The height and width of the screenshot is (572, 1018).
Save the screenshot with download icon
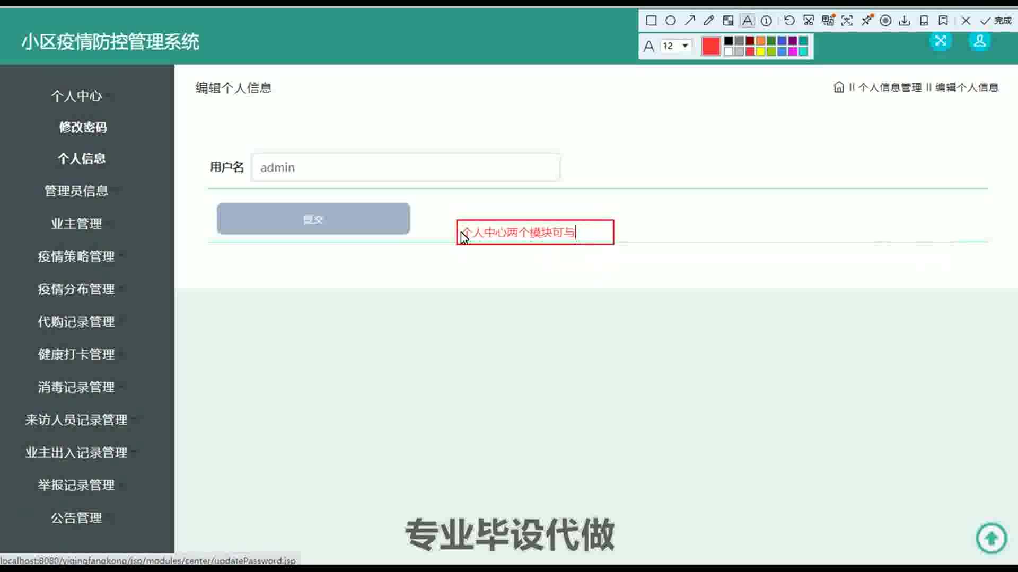(905, 21)
